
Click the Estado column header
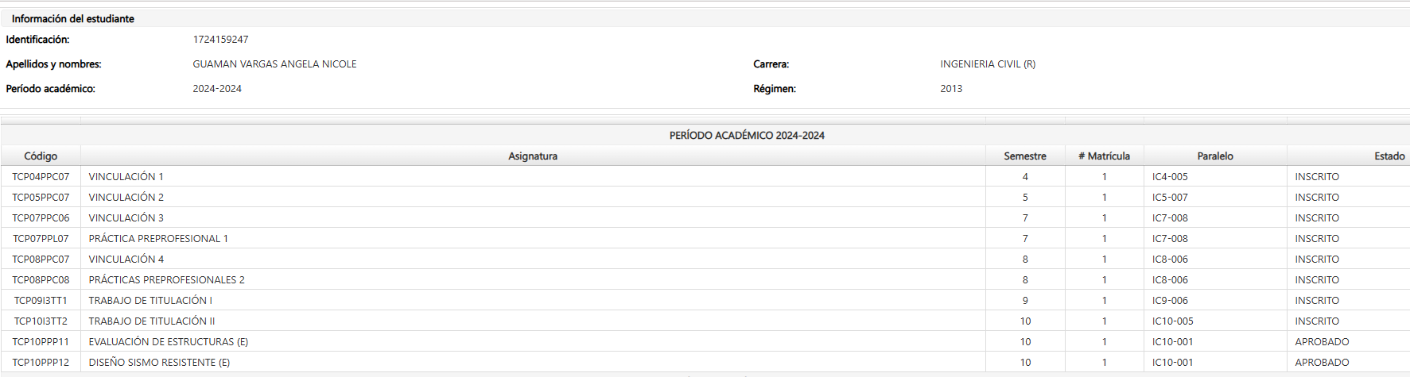pyautogui.click(x=1389, y=156)
